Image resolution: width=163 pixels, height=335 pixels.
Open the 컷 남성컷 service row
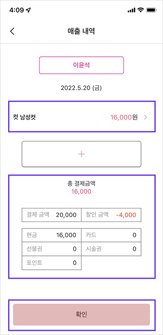[x=82, y=117]
